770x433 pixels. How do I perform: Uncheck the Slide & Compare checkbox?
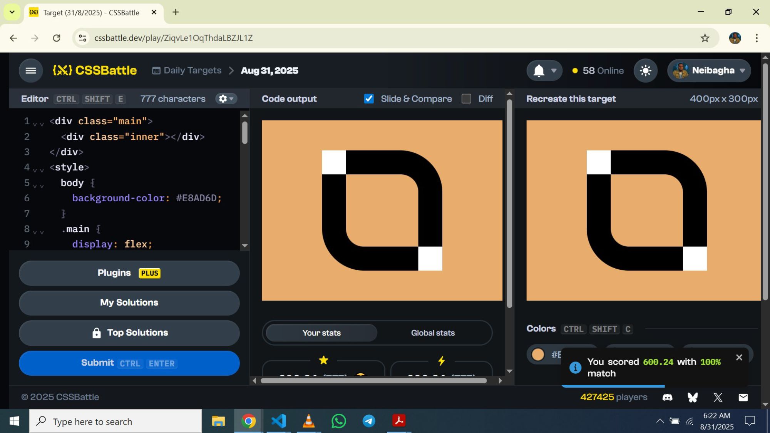coord(369,99)
